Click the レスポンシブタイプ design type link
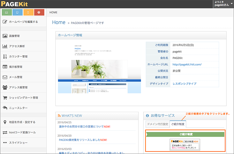Screen dimensions: 234x154 click(184, 84)
